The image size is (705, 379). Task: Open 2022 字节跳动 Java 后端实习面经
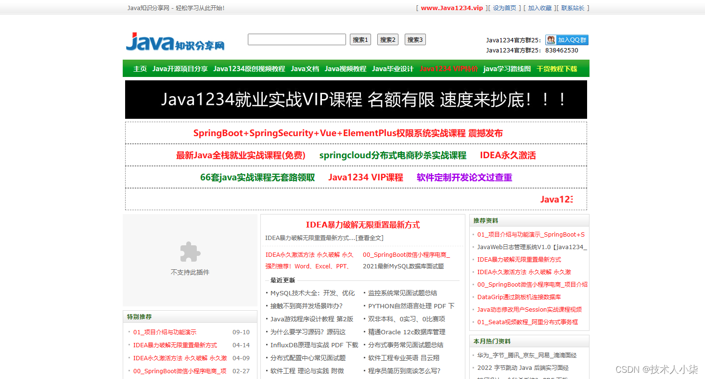pos(523,368)
